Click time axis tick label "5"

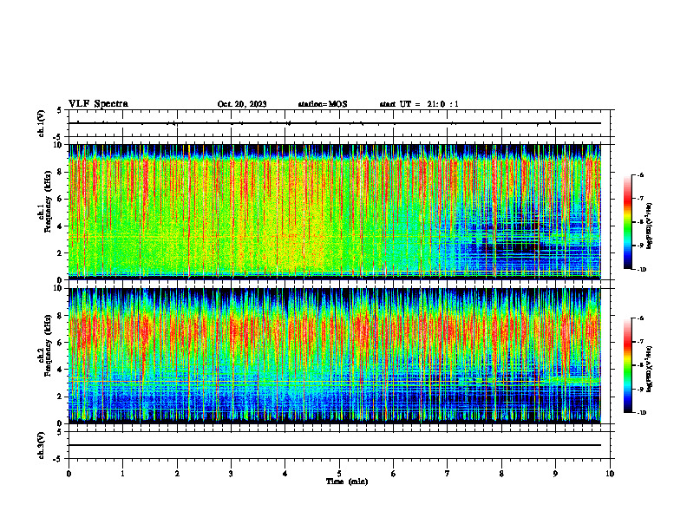pos(339,474)
